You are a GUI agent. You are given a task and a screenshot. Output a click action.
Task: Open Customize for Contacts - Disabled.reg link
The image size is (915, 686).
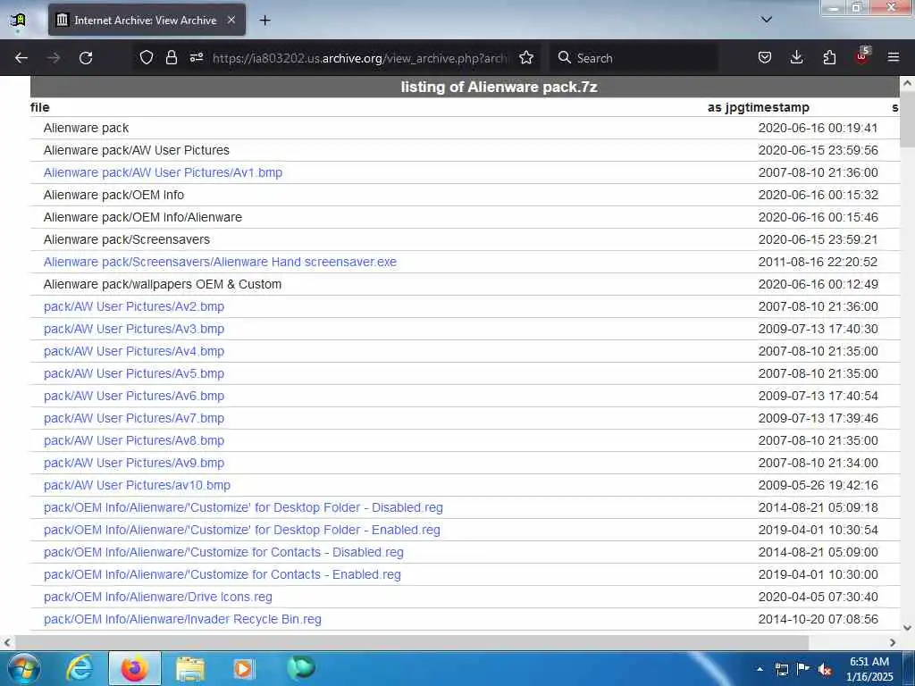point(223,552)
